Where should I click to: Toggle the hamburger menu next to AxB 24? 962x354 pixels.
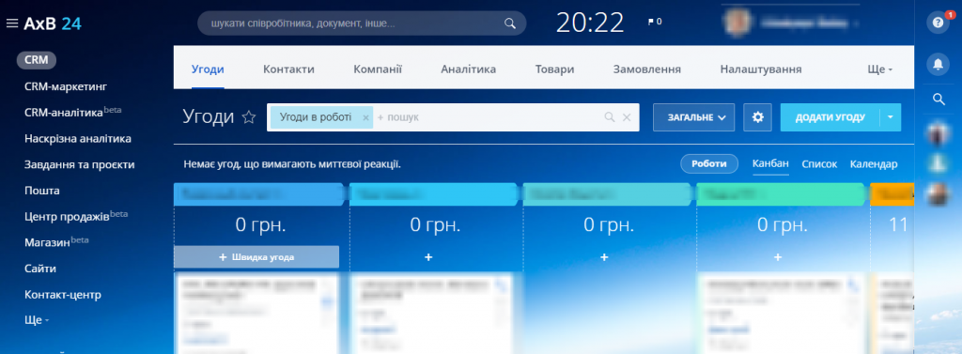coord(11,23)
